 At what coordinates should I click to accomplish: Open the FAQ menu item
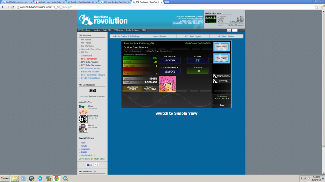tap(143, 30)
